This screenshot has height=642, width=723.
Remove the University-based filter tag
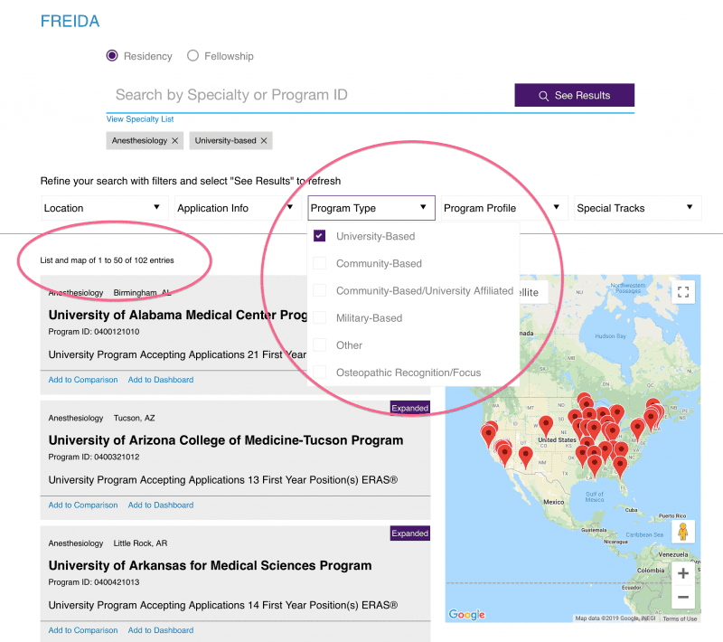coord(264,141)
